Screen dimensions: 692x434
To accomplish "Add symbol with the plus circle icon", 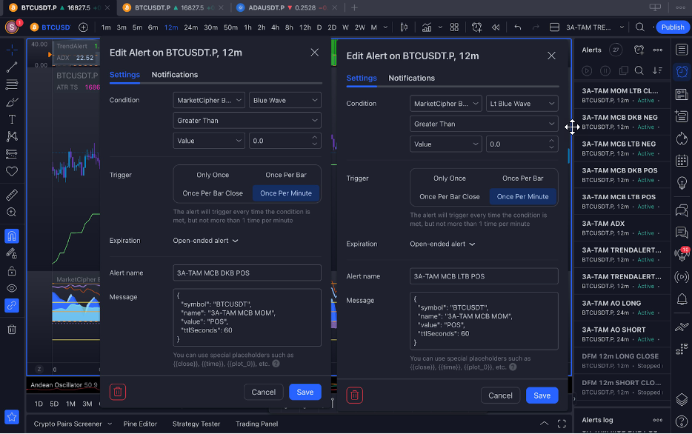I will (x=83, y=27).
